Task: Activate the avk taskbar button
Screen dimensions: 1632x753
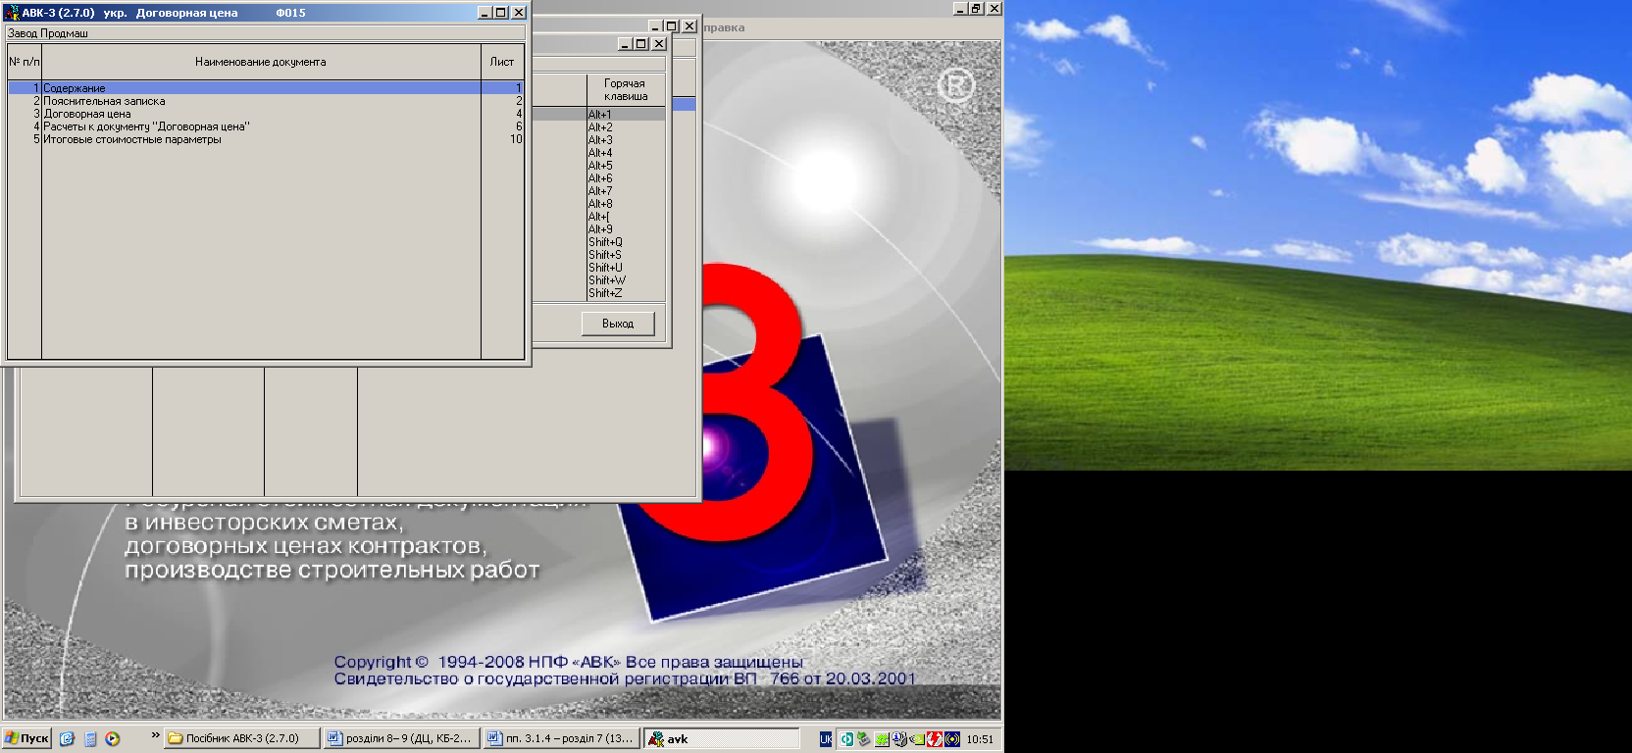Action: [x=722, y=738]
